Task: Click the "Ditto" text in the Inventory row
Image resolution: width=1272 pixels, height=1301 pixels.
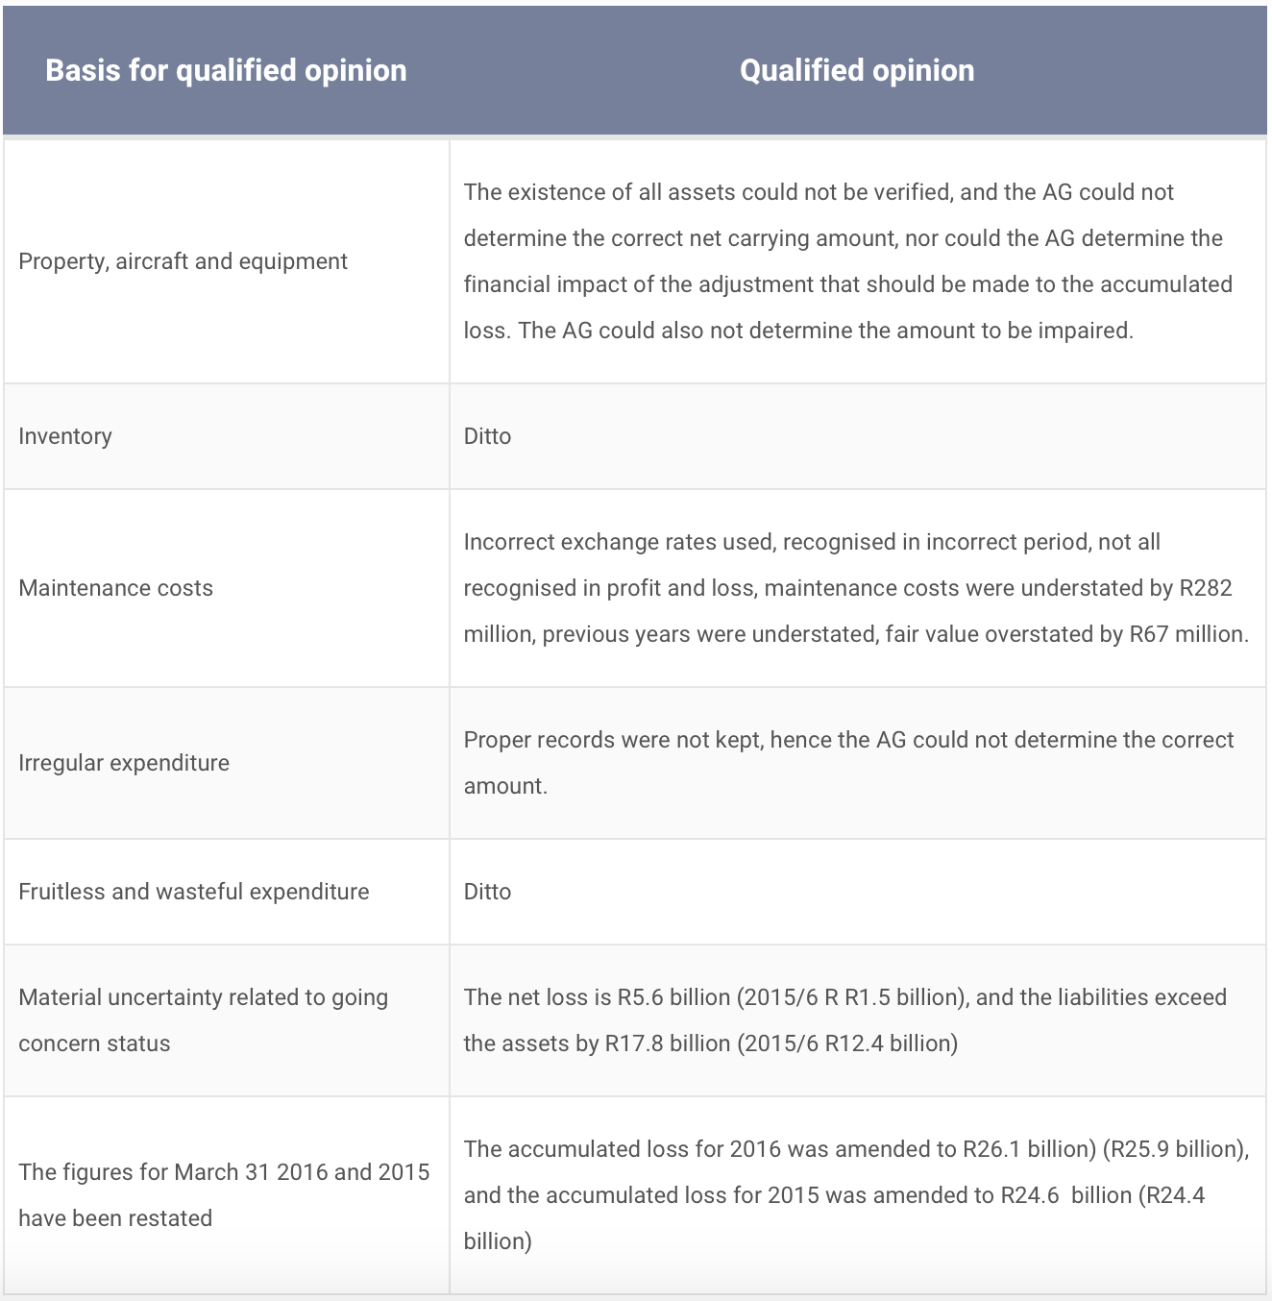Action: click(487, 436)
